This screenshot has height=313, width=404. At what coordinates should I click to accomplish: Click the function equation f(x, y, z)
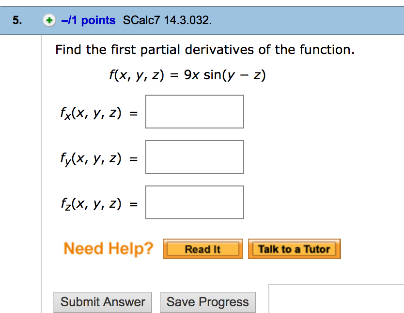(186, 74)
